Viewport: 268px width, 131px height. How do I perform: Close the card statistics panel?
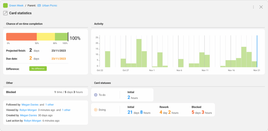pyautogui.click(x=261, y=7)
